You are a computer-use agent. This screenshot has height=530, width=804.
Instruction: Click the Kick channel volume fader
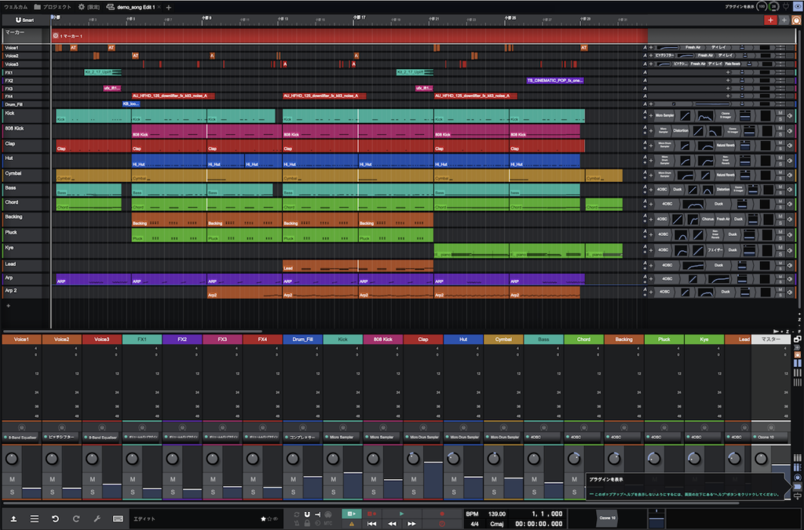tap(353, 474)
